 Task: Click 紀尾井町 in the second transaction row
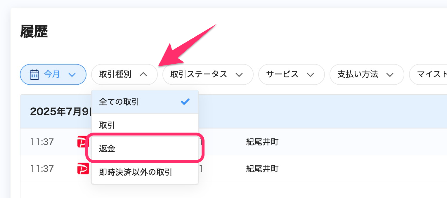(x=262, y=169)
